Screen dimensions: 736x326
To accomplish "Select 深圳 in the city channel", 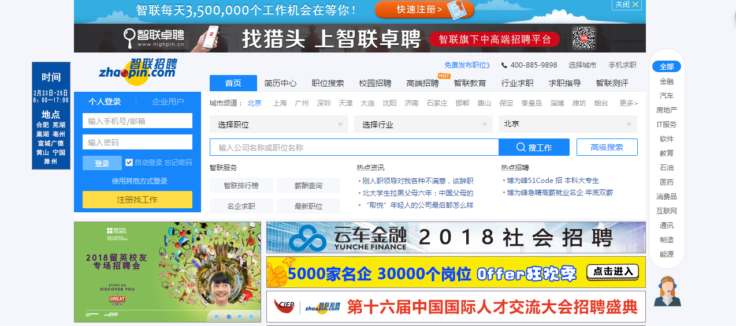I will tap(324, 103).
